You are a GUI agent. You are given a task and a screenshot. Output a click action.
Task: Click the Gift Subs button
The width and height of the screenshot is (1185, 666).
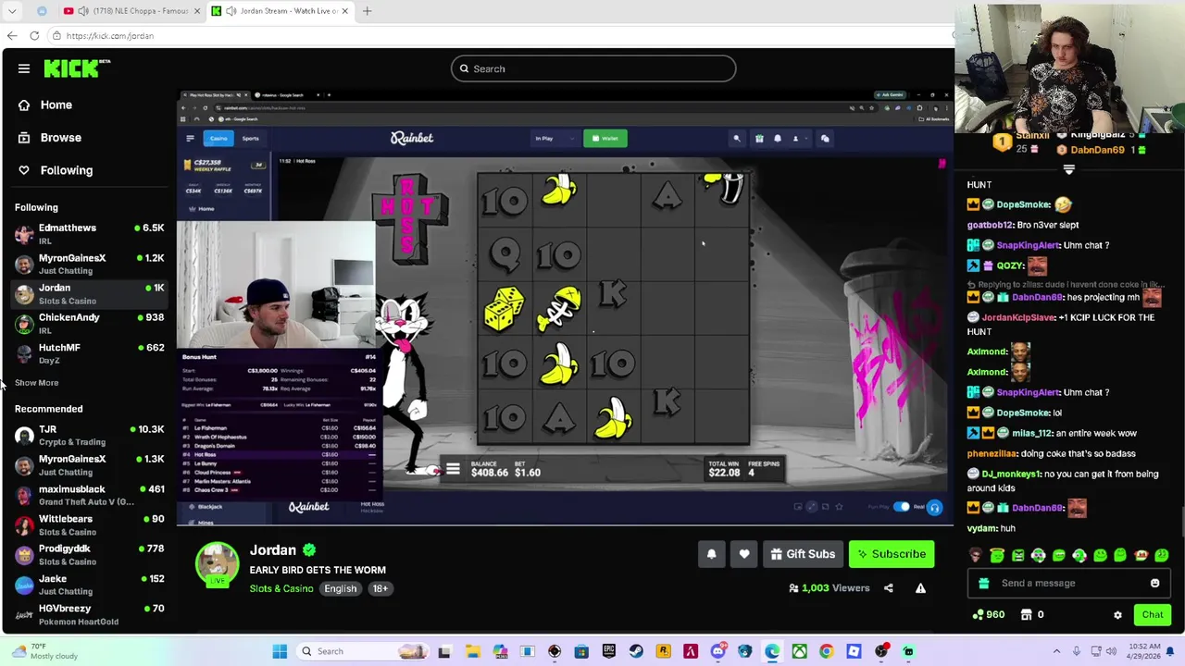[803, 554]
